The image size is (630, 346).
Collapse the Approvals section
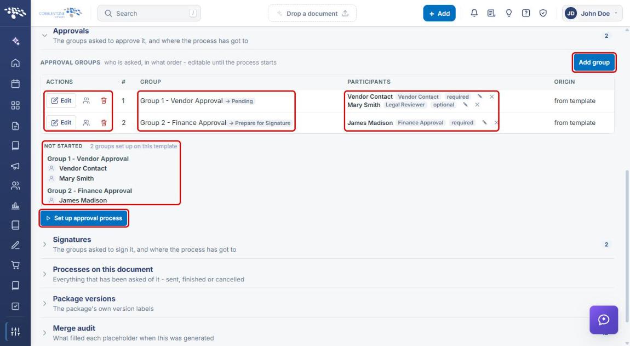coord(44,36)
